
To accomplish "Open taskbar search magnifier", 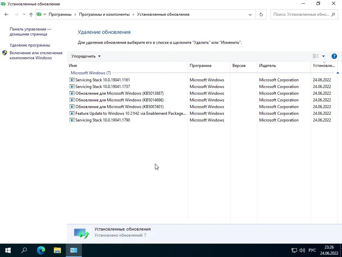I will [24, 250].
